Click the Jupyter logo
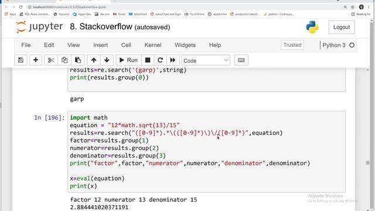 (39, 27)
